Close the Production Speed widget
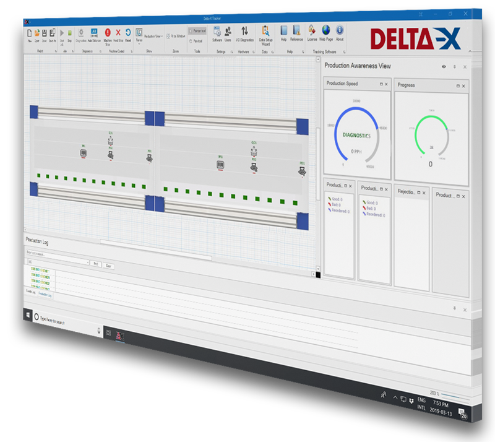 pos(386,84)
